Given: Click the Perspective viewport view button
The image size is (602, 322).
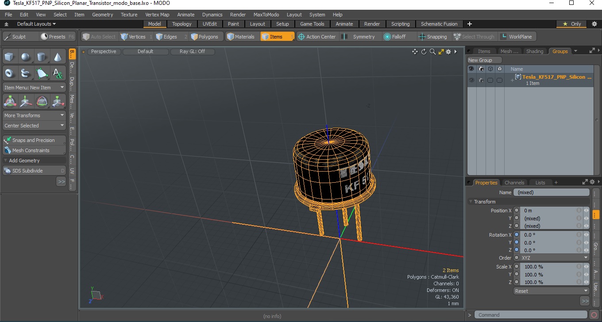Looking at the screenshot, I should tap(104, 52).
